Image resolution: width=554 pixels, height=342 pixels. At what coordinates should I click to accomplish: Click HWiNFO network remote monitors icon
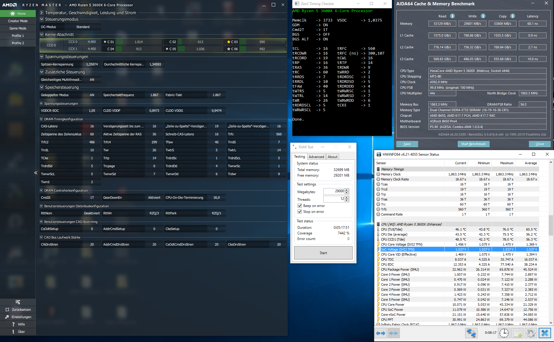(x=471, y=333)
